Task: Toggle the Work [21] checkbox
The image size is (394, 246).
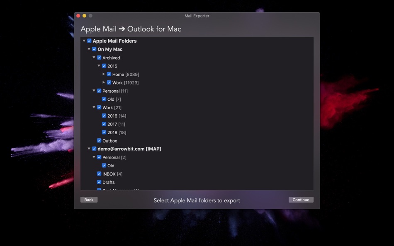Action: [x=99, y=107]
